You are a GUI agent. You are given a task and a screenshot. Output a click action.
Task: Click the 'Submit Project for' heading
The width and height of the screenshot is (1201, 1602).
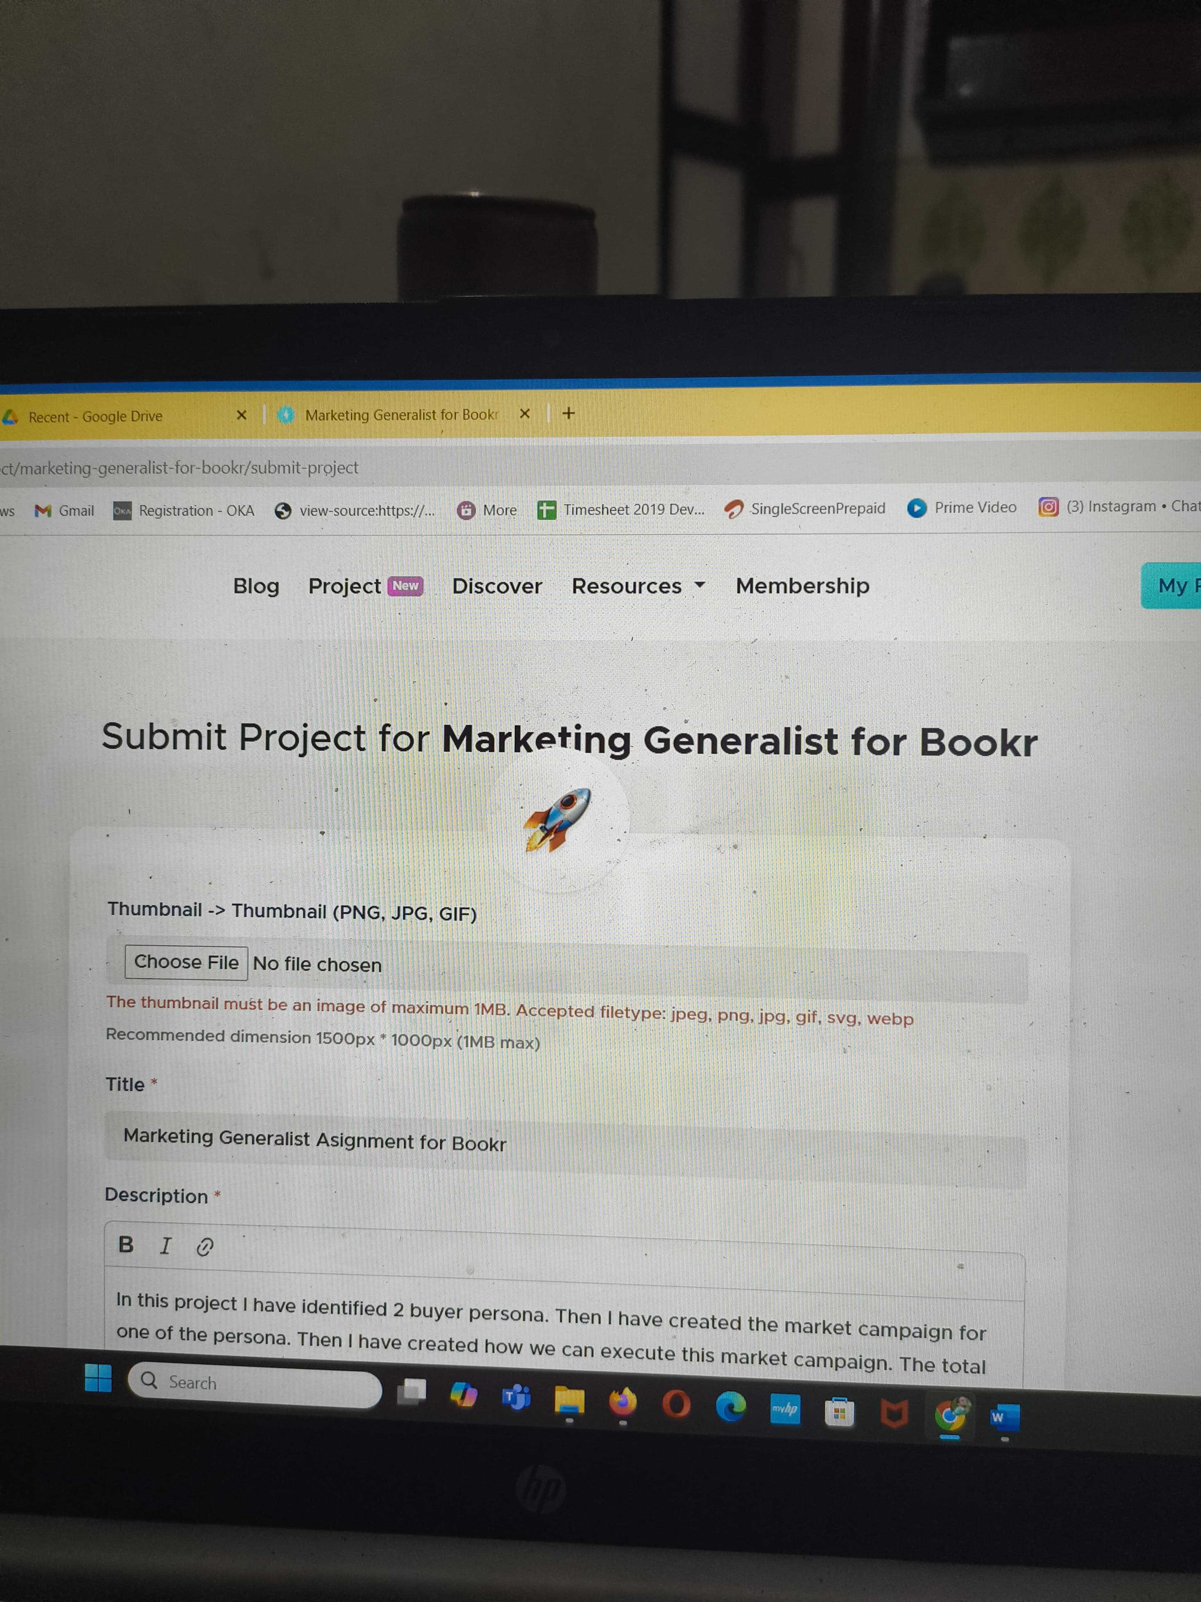tap(266, 737)
